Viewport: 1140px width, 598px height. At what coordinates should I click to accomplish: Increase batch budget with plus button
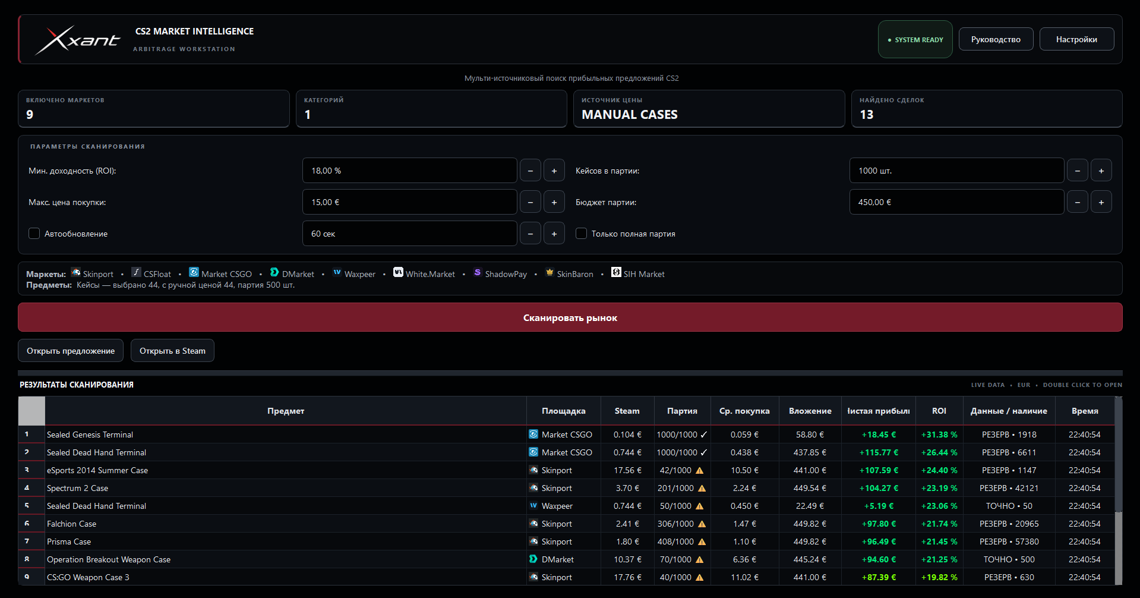point(1101,202)
